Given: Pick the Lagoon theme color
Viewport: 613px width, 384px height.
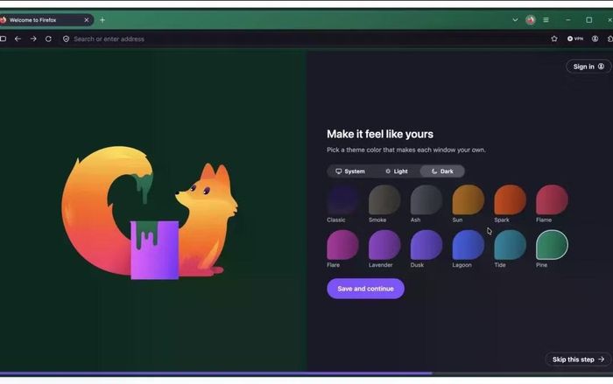Looking at the screenshot, I should (469, 245).
